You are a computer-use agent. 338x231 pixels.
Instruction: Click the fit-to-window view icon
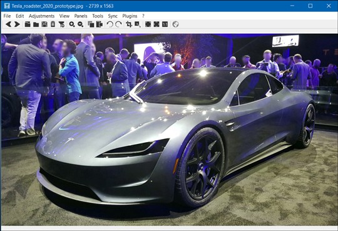point(148,24)
